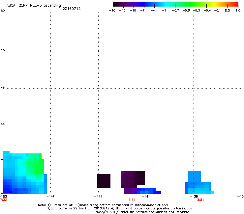Pick the red end of the colorbar
Screen dimensions: 244x214
pos(235,4)
